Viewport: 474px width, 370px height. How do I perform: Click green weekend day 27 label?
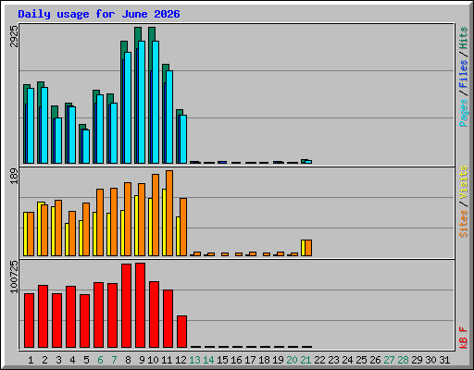(x=389, y=360)
